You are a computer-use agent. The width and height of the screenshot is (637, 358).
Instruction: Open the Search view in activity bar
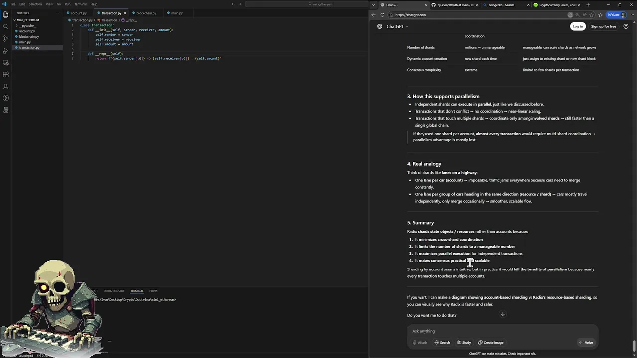pos(6,26)
